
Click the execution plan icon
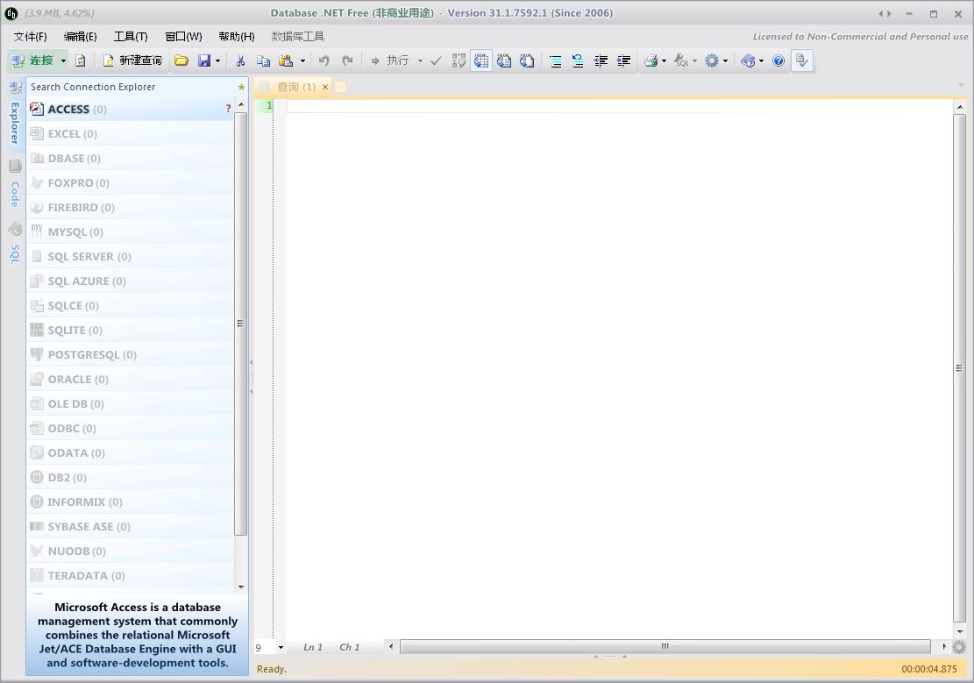(x=459, y=60)
